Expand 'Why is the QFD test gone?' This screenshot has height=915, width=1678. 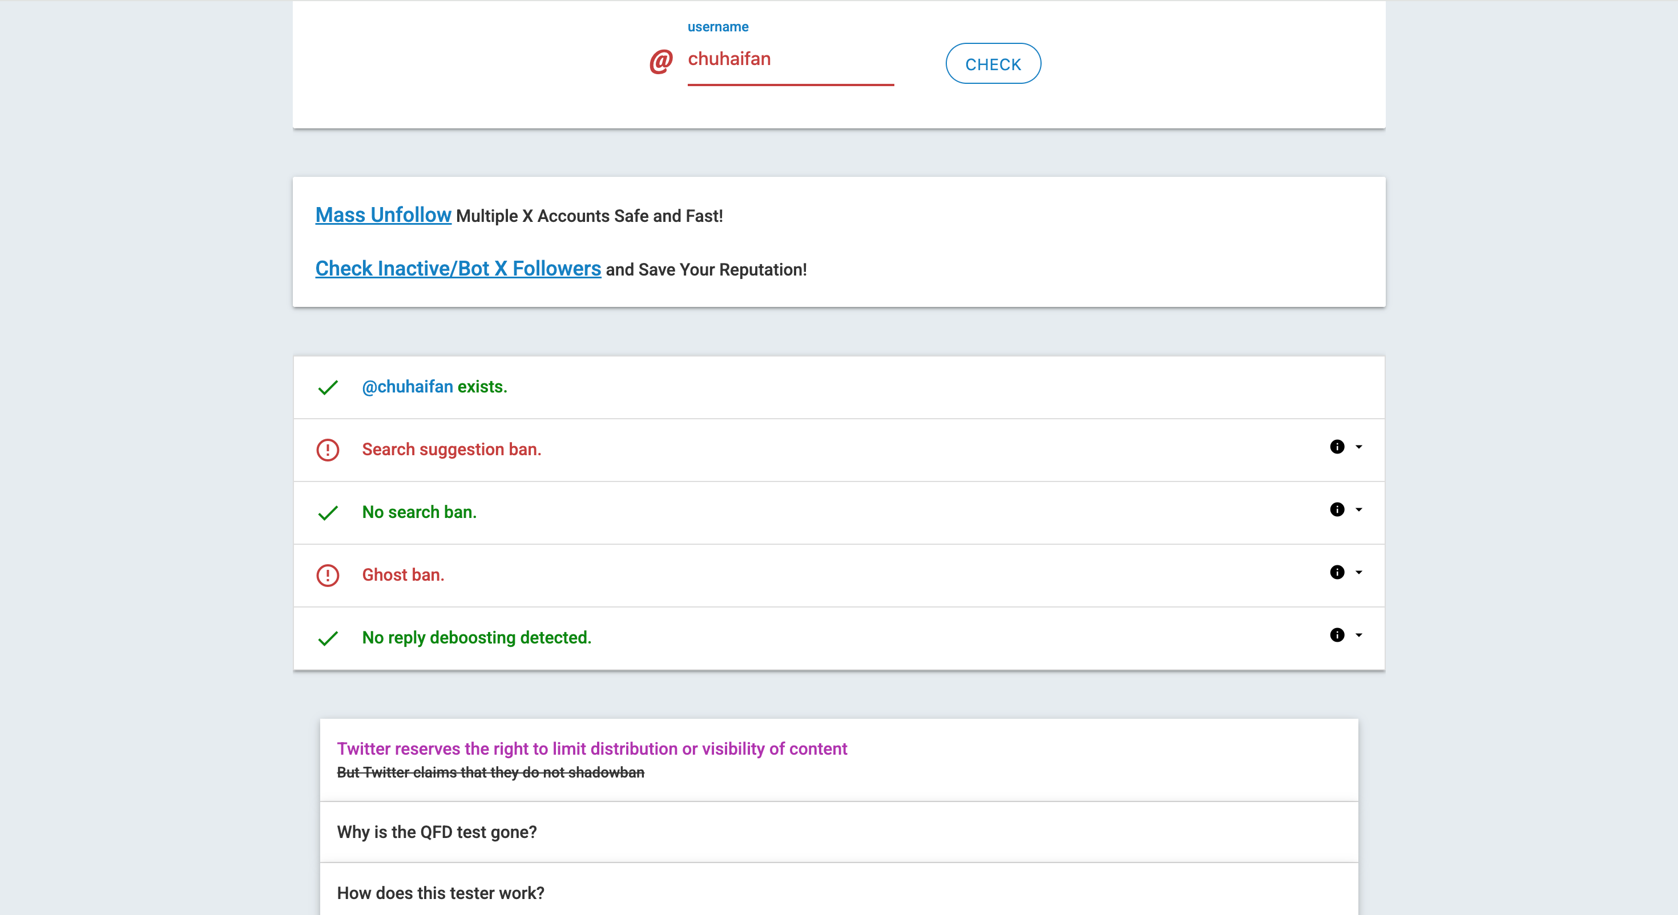tap(437, 832)
